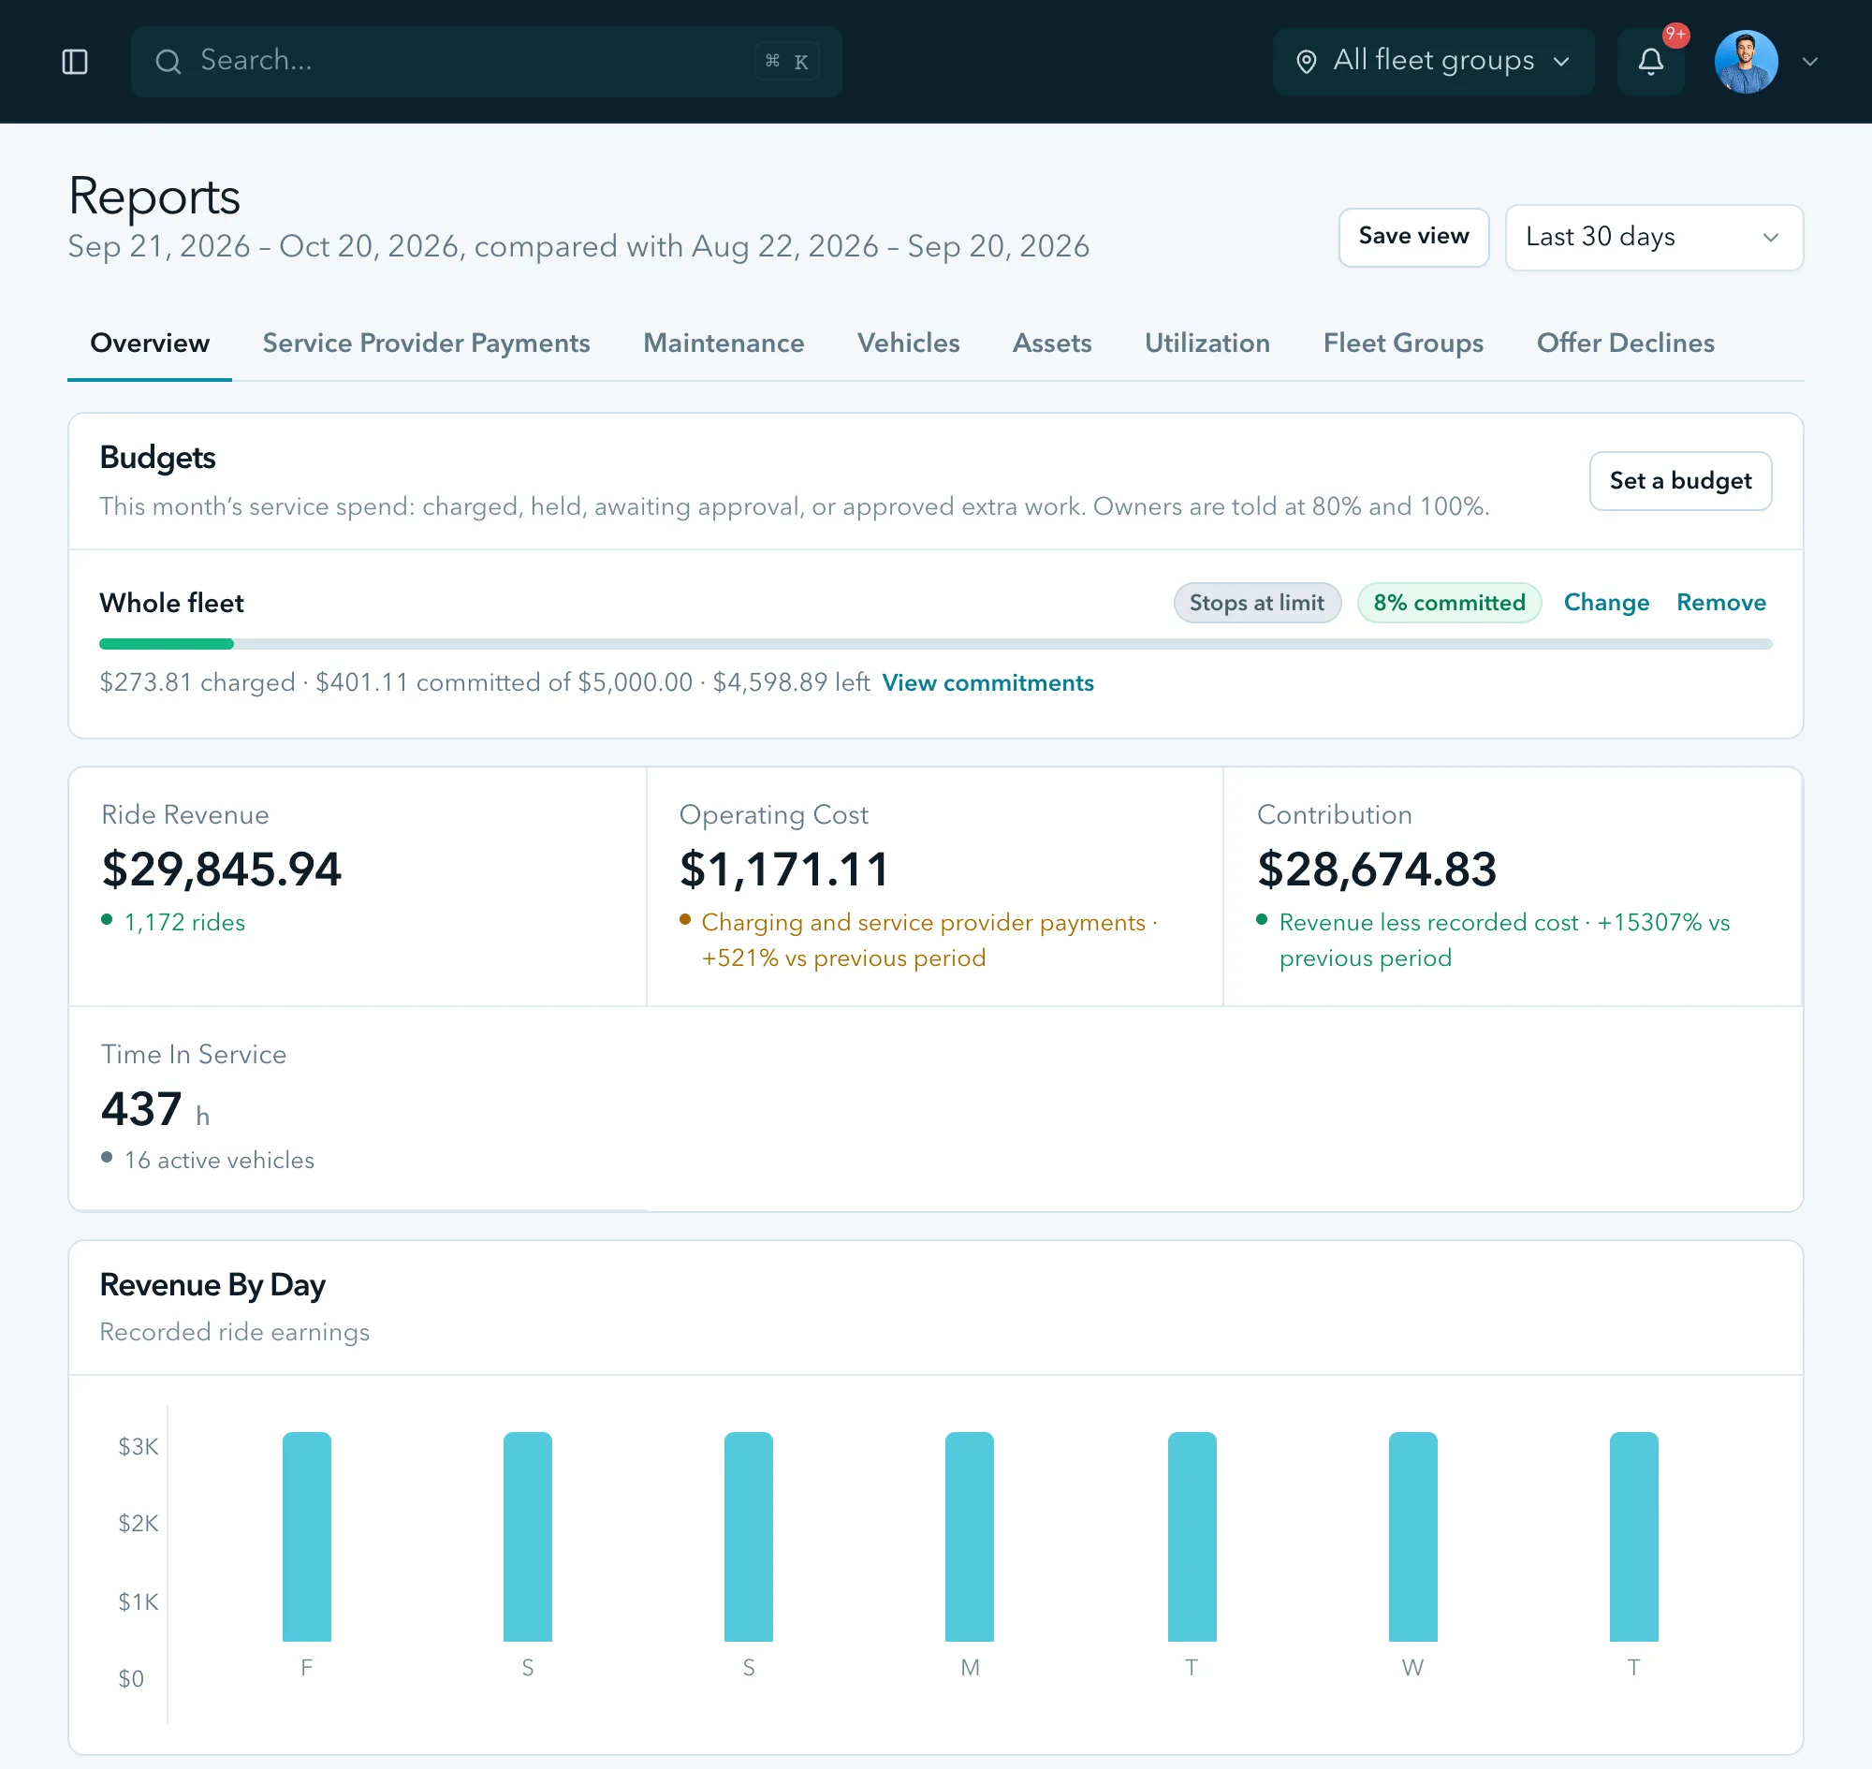The height and width of the screenshot is (1769, 1872).
Task: Click the Change budget link
Action: [1605, 603]
